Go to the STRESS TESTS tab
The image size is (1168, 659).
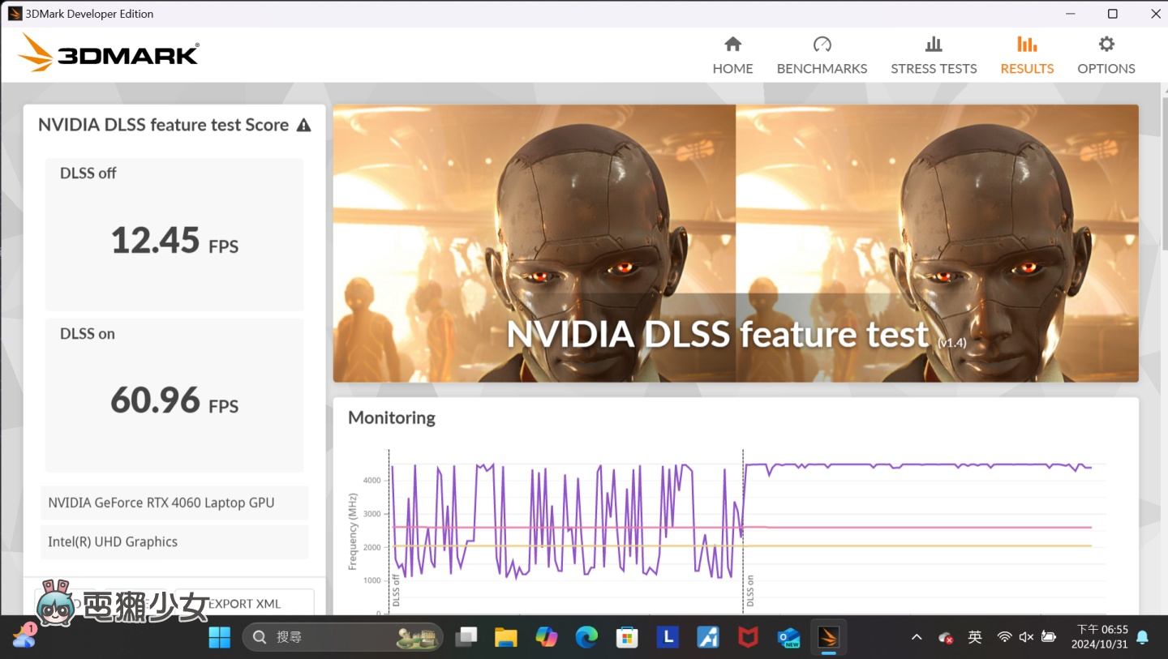(934, 55)
